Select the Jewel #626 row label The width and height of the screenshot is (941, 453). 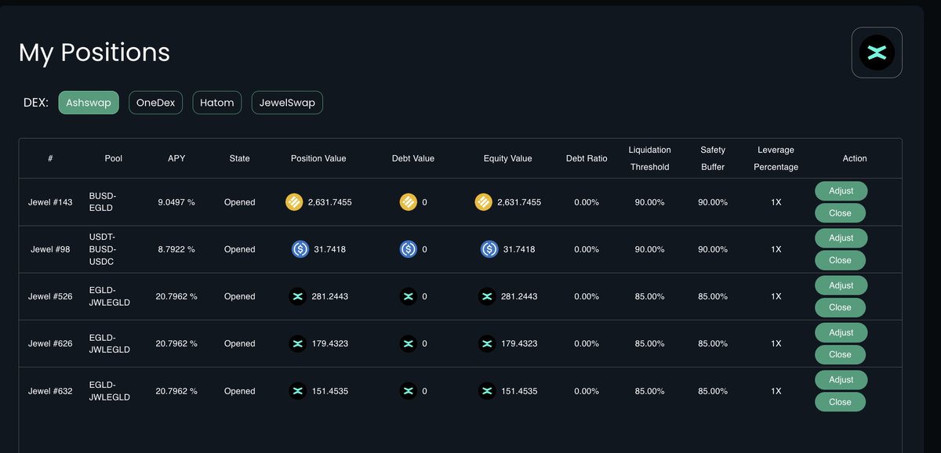coord(50,343)
